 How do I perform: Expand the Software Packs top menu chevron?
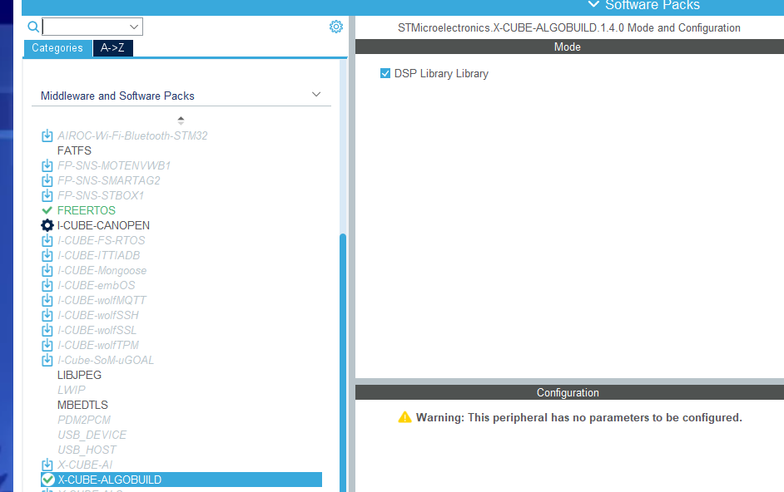point(593,4)
